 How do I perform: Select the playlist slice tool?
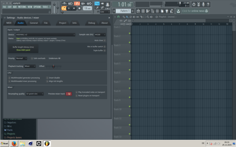tap(141, 17)
